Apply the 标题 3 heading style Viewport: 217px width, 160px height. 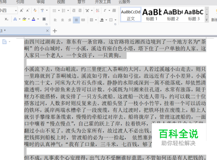[x=194, y=14]
